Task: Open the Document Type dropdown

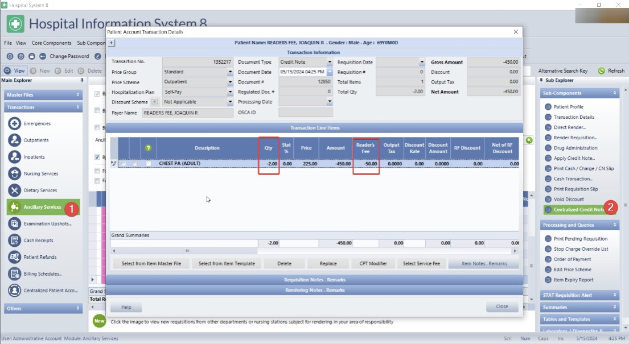Action: pos(330,62)
